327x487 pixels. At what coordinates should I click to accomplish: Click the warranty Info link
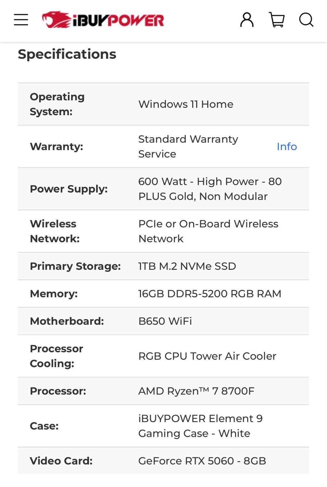tap(287, 146)
